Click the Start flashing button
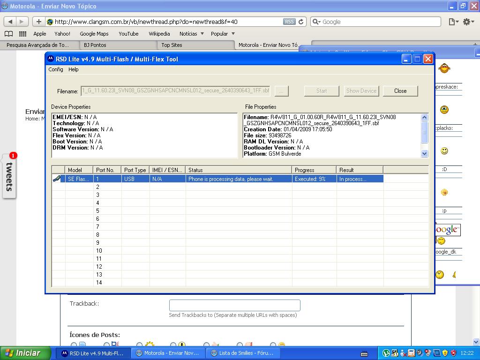 (x=322, y=91)
